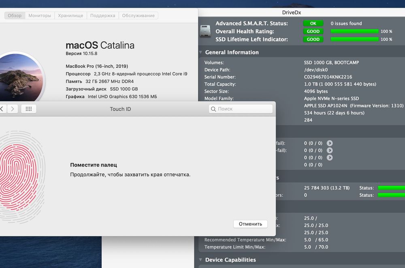Screen dimensions: 405x268
Task: Click third 0 (0 / 0) row arrow icon
Action: (x=330, y=158)
